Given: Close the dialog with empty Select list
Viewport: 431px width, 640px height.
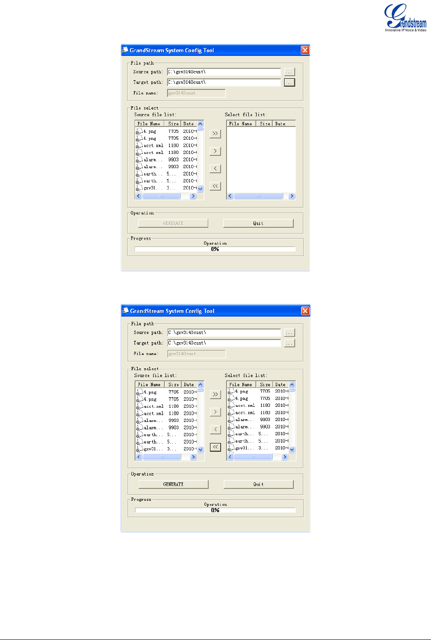Looking at the screenshot, I should pyautogui.click(x=305, y=50).
